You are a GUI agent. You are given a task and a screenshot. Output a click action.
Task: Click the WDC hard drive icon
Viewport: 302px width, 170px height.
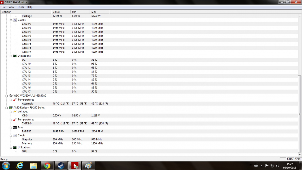[x=11, y=96]
